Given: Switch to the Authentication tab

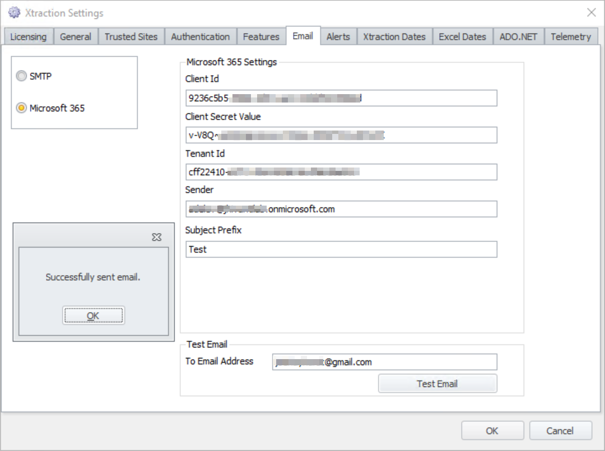Looking at the screenshot, I should pyautogui.click(x=200, y=36).
